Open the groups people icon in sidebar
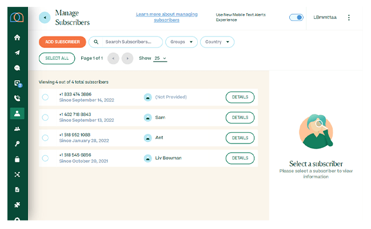This screenshot has width=371, height=229. (17, 129)
